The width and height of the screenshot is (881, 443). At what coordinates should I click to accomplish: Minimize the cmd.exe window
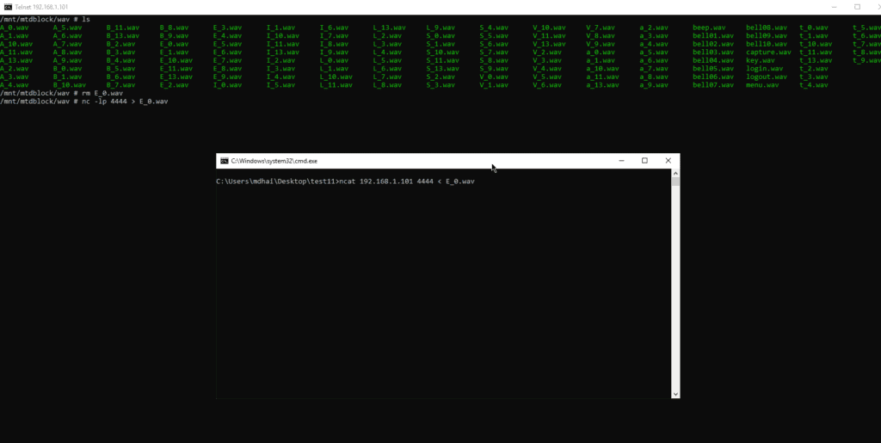tap(621, 161)
